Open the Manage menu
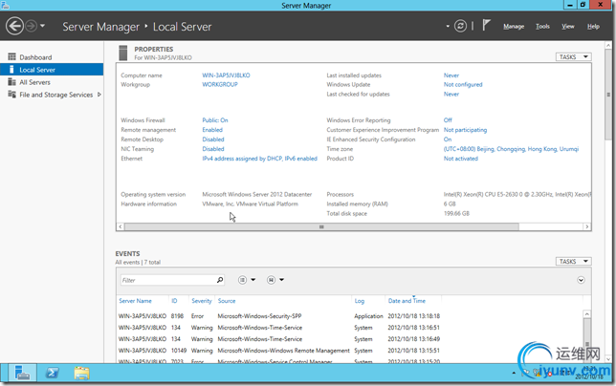The height and width of the screenshot is (386, 616). click(514, 27)
